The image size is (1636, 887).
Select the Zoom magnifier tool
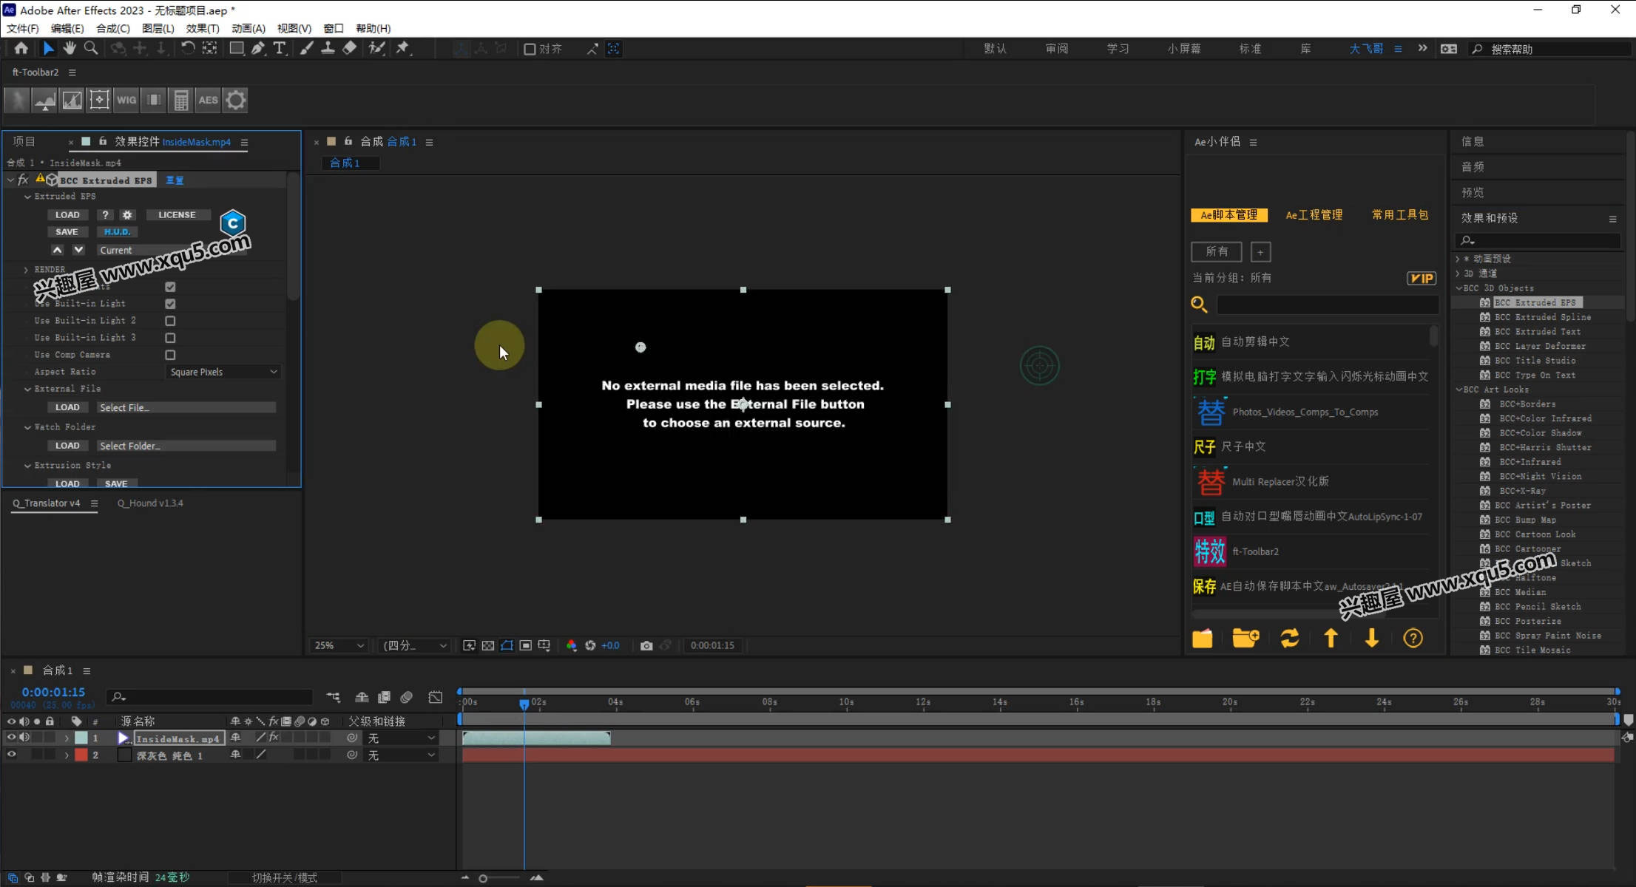click(x=91, y=48)
